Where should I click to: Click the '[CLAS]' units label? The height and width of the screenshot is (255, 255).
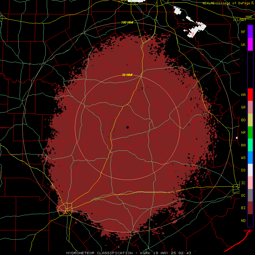tap(239, 20)
